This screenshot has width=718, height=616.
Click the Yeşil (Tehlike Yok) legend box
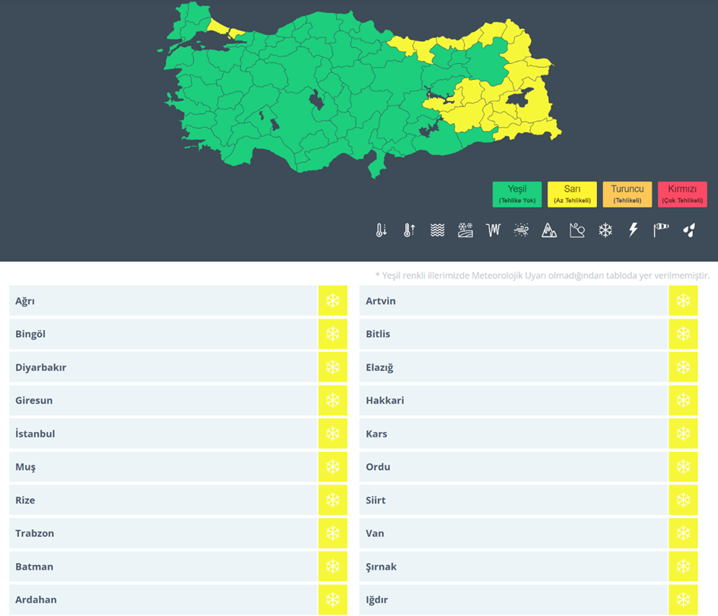click(x=517, y=195)
